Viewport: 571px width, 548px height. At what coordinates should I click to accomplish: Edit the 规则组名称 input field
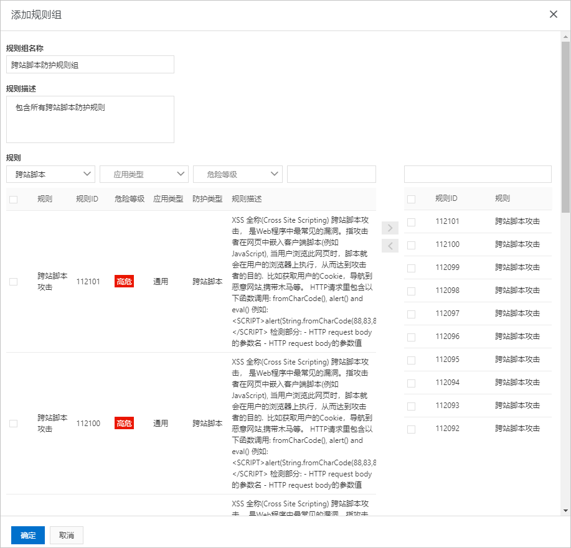(x=90, y=65)
